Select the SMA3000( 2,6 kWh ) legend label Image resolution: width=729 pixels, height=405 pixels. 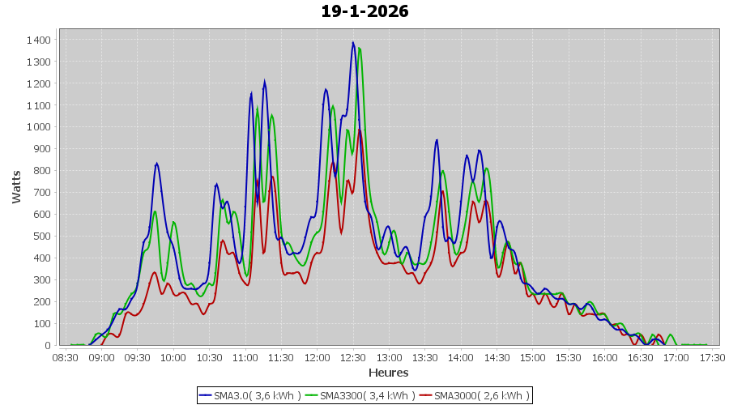coord(482,395)
